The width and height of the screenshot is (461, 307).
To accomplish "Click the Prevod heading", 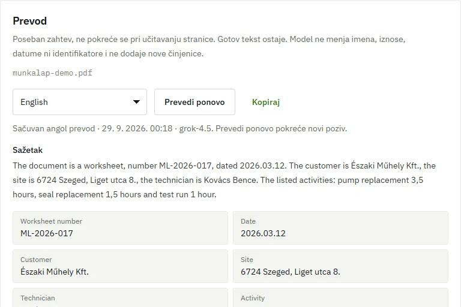I will [x=29, y=21].
